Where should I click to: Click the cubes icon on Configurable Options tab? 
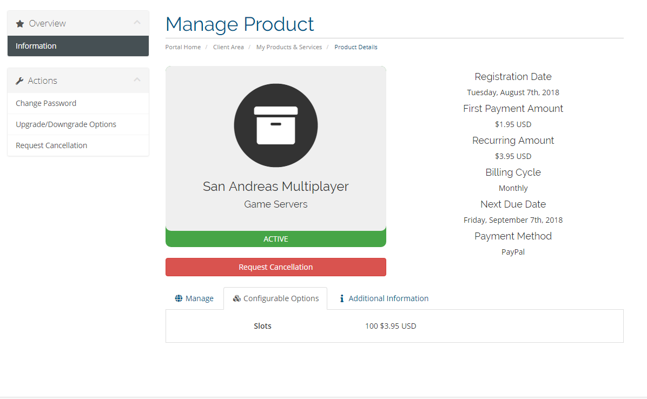[237, 298]
